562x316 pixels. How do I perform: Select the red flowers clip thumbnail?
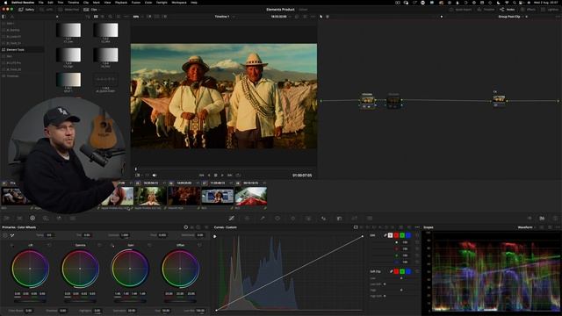tap(184, 196)
